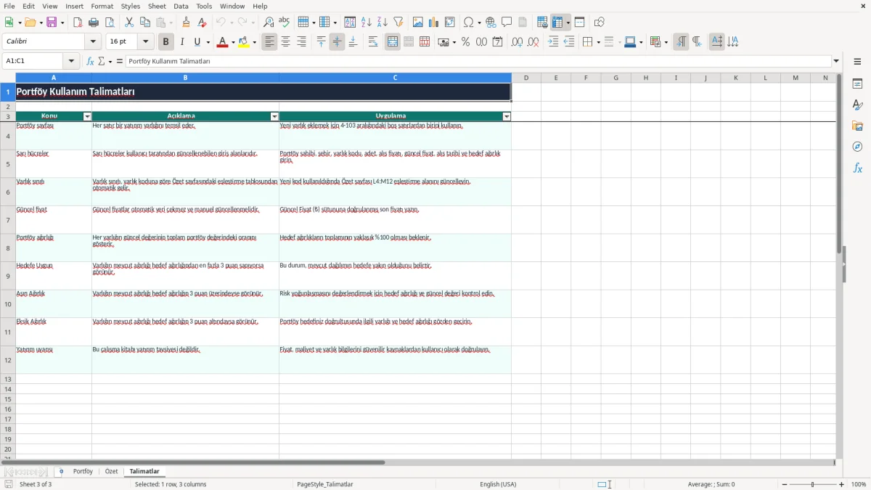The image size is (871, 490).
Task: Open Print Preview via toolbar icon
Action: (110, 23)
